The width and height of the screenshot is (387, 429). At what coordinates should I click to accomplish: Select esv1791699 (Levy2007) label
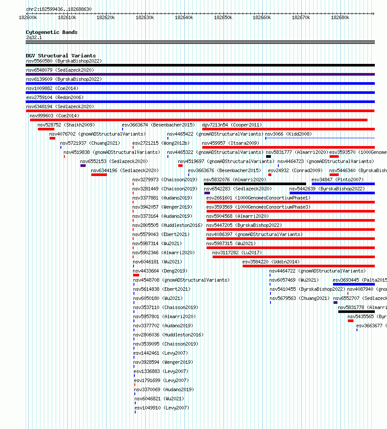pos(161,380)
